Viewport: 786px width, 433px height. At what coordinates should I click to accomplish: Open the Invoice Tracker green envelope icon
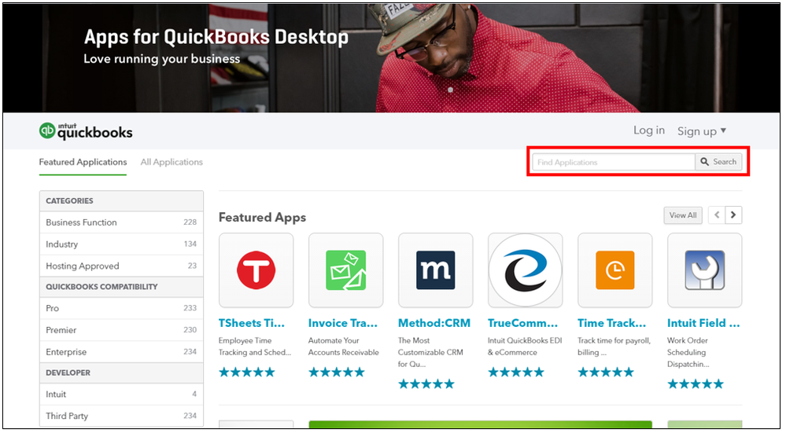click(x=346, y=270)
